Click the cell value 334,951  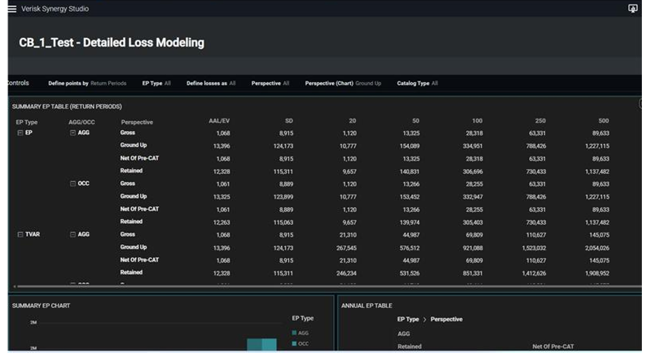click(473, 146)
